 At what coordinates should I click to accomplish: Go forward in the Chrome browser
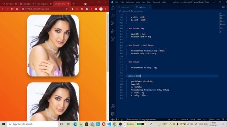pyautogui.click(x=7, y=9)
